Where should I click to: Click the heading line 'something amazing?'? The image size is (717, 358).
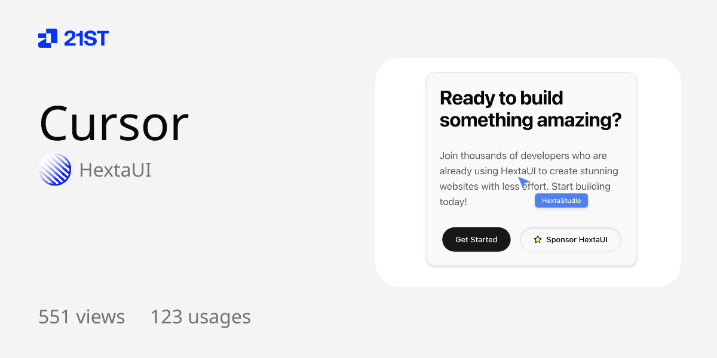point(531,120)
